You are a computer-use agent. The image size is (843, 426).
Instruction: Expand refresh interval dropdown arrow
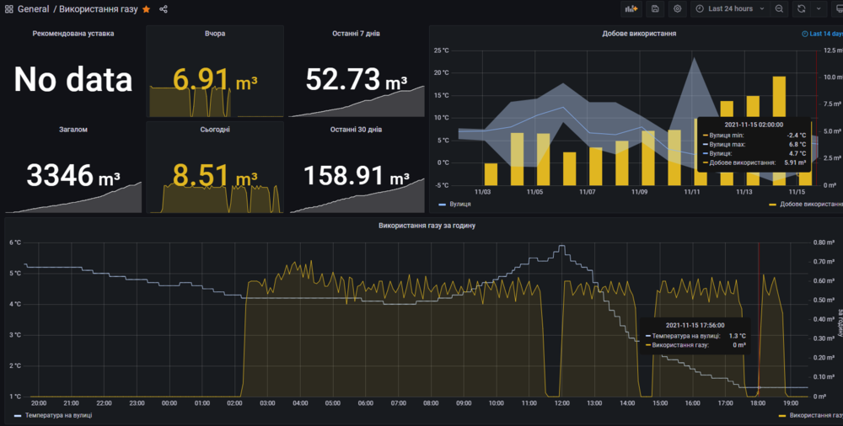click(x=819, y=8)
